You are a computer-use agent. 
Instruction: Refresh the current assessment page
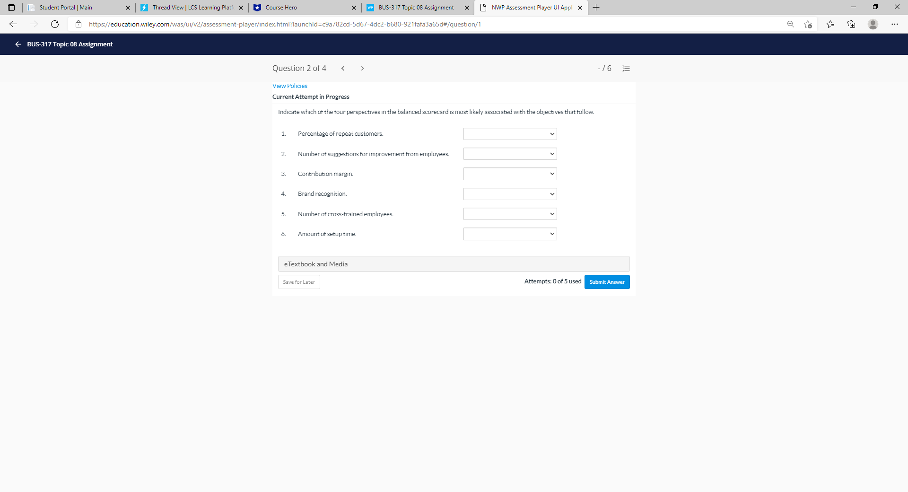(x=54, y=24)
